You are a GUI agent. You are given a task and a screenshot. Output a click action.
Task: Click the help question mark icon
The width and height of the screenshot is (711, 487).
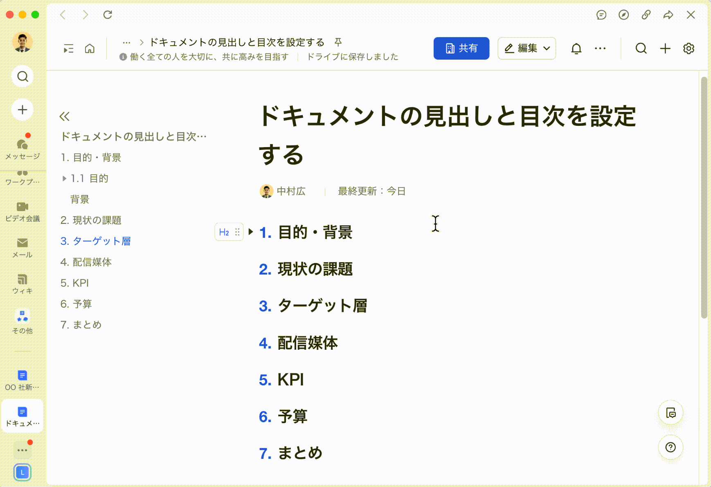(x=670, y=447)
